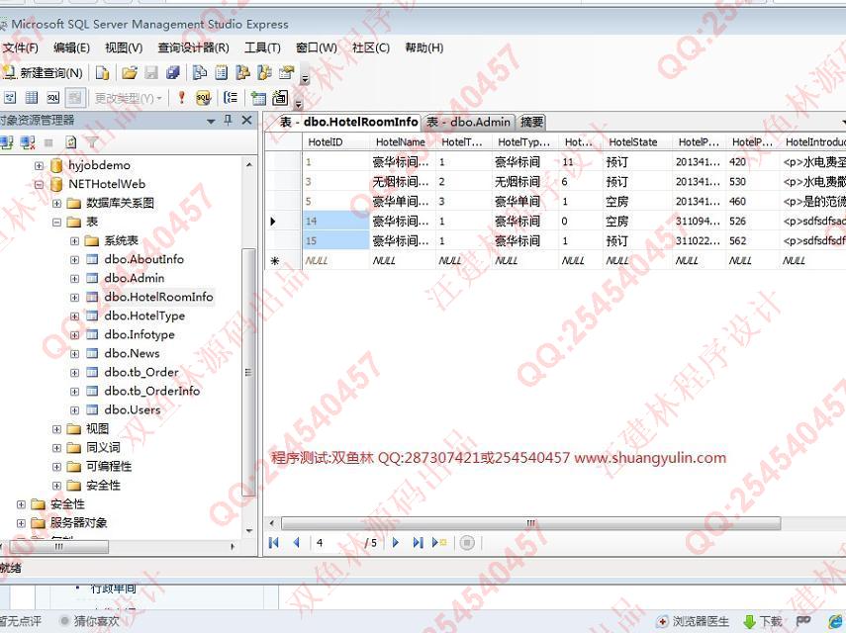Select dbo.Users table

[133, 410]
